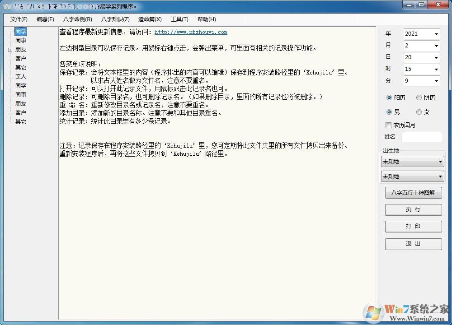Image resolution: width=452 pixels, height=325 pixels.
Task: Focus the 姓名 input field
Action: point(422,137)
